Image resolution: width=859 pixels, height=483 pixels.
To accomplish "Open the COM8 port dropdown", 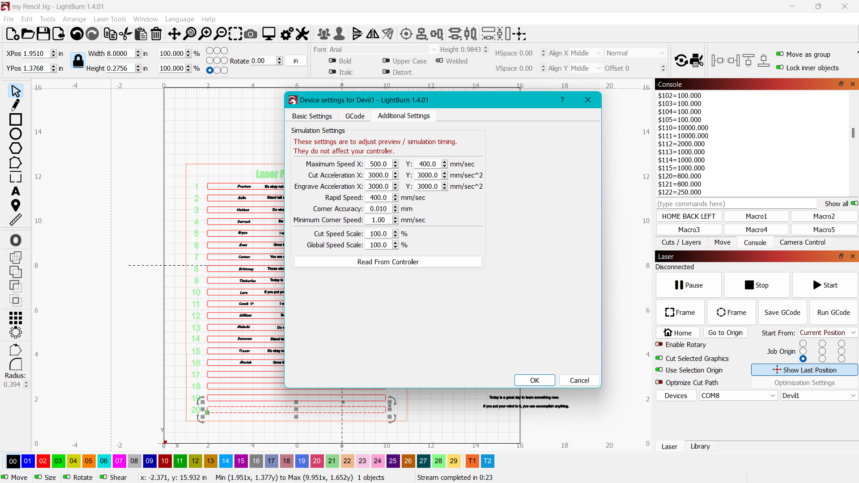I will [738, 395].
